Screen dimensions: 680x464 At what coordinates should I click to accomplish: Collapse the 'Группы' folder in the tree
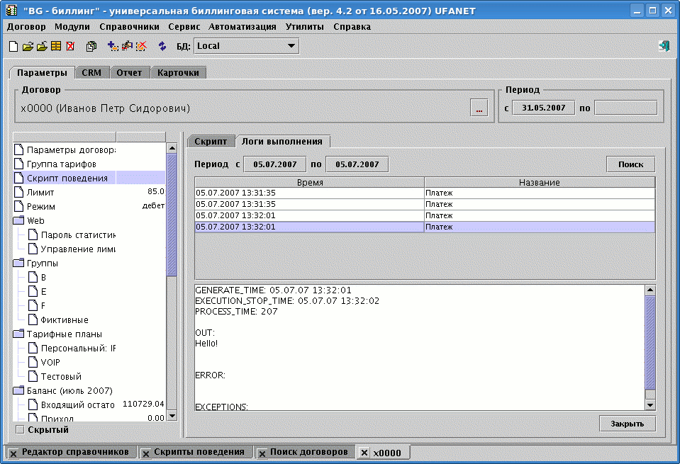18,263
